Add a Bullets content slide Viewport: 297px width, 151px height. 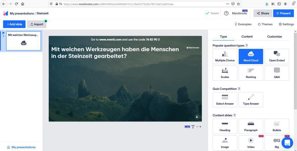click(x=277, y=126)
